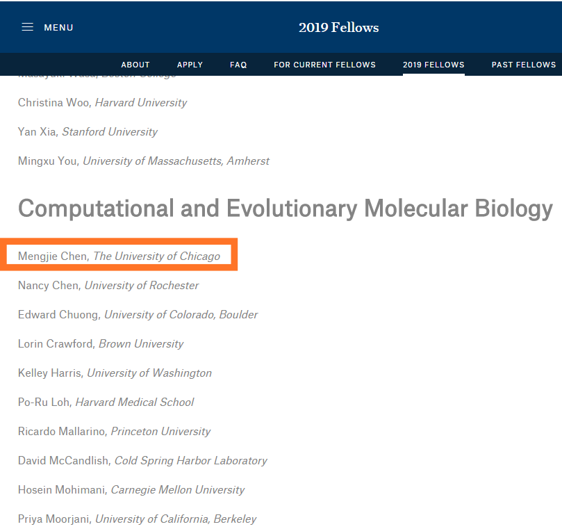The image size is (562, 529).
Task: Click the 2019 Fellows page title
Action: pyautogui.click(x=339, y=28)
